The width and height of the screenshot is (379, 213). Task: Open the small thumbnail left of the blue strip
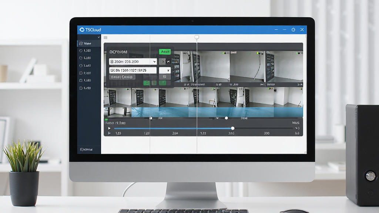pos(117,112)
